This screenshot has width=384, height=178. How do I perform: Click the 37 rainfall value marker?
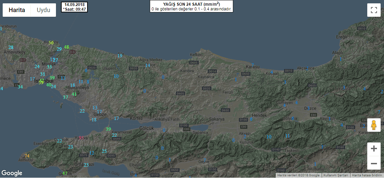point(65,97)
